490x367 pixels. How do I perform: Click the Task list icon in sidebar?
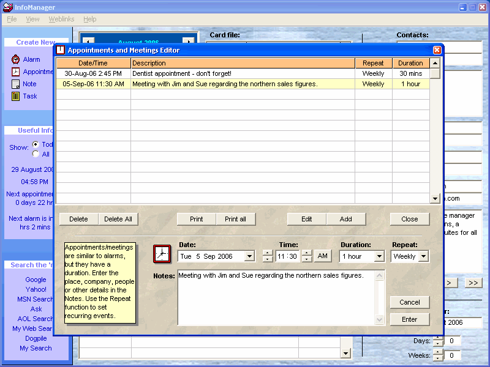tap(15, 96)
